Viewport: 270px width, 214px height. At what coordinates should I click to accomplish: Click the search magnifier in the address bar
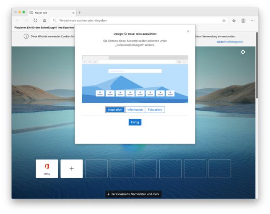point(55,21)
